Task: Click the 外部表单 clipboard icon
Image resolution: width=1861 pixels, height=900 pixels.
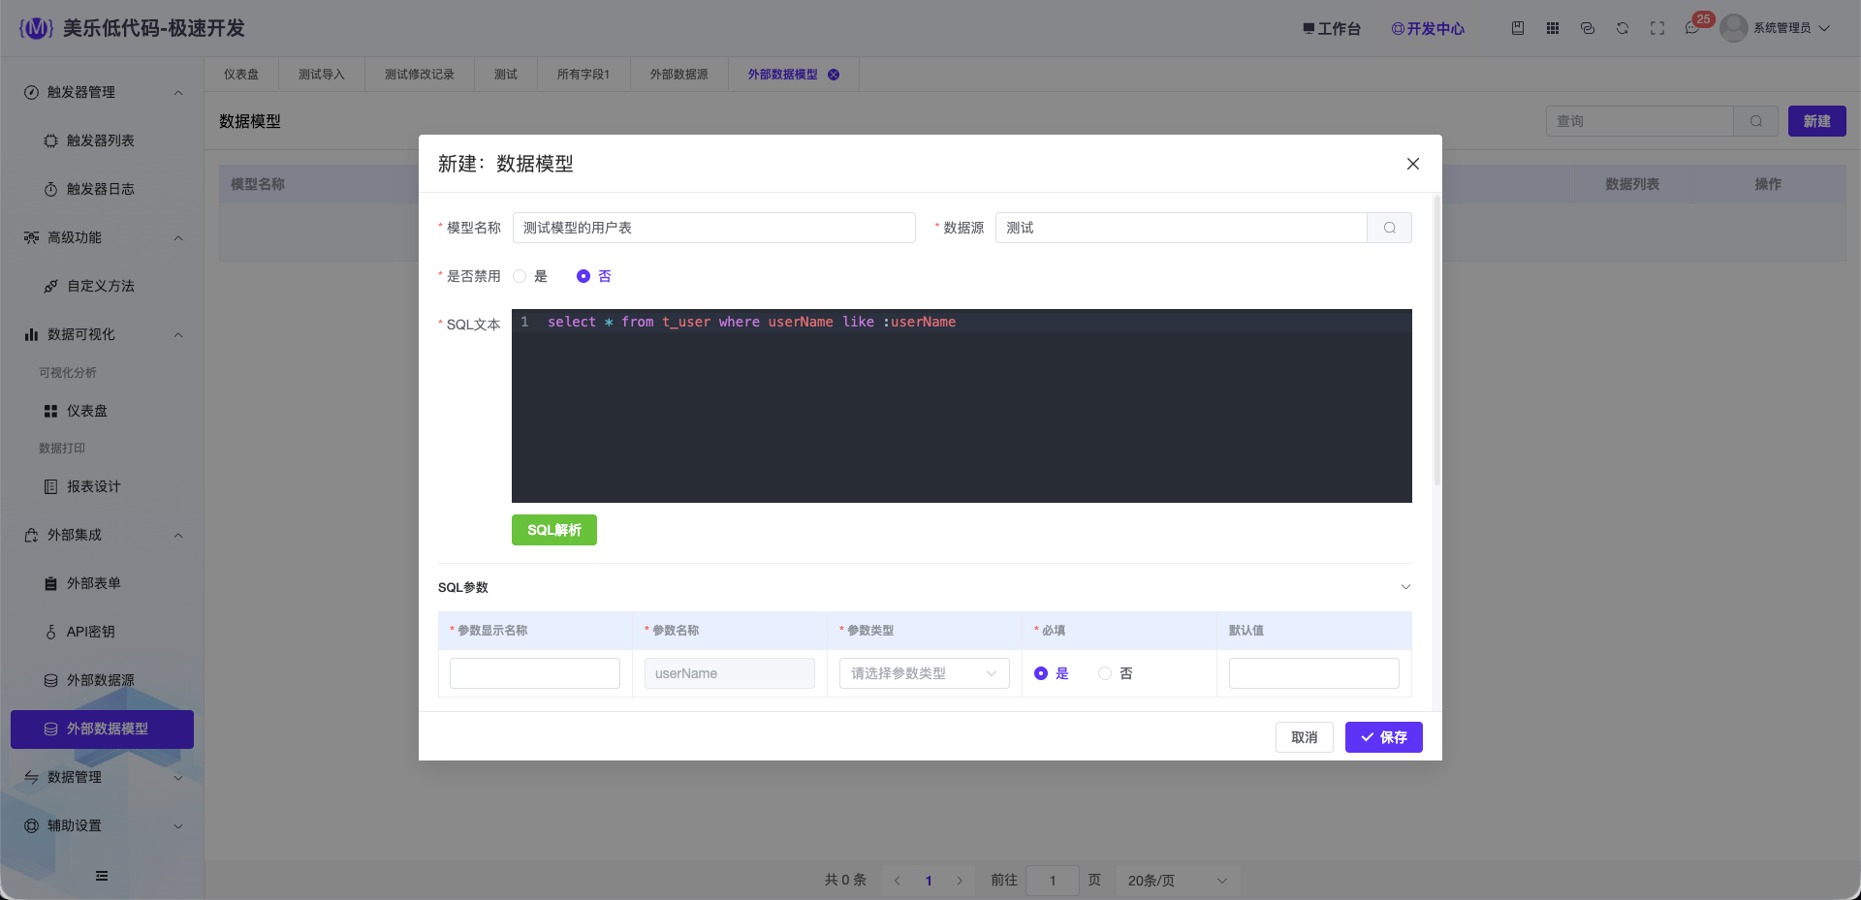Action: click(x=50, y=583)
